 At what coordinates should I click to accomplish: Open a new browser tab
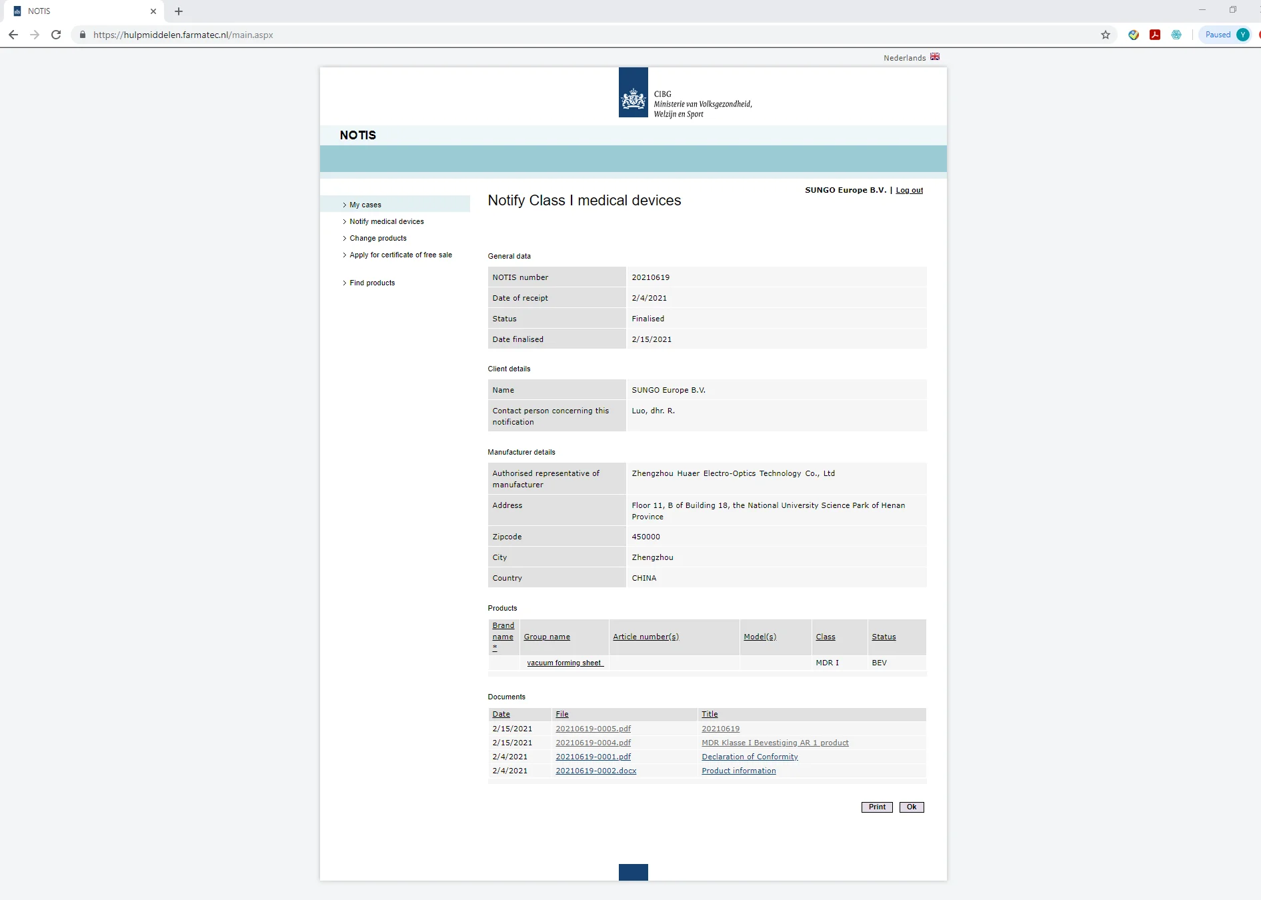pos(179,11)
